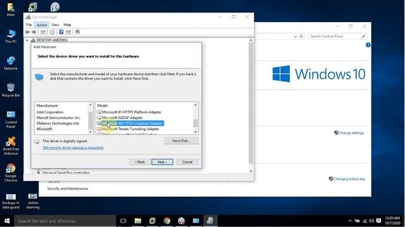
Task: Open the khan folder on desktop
Action: pos(11,9)
